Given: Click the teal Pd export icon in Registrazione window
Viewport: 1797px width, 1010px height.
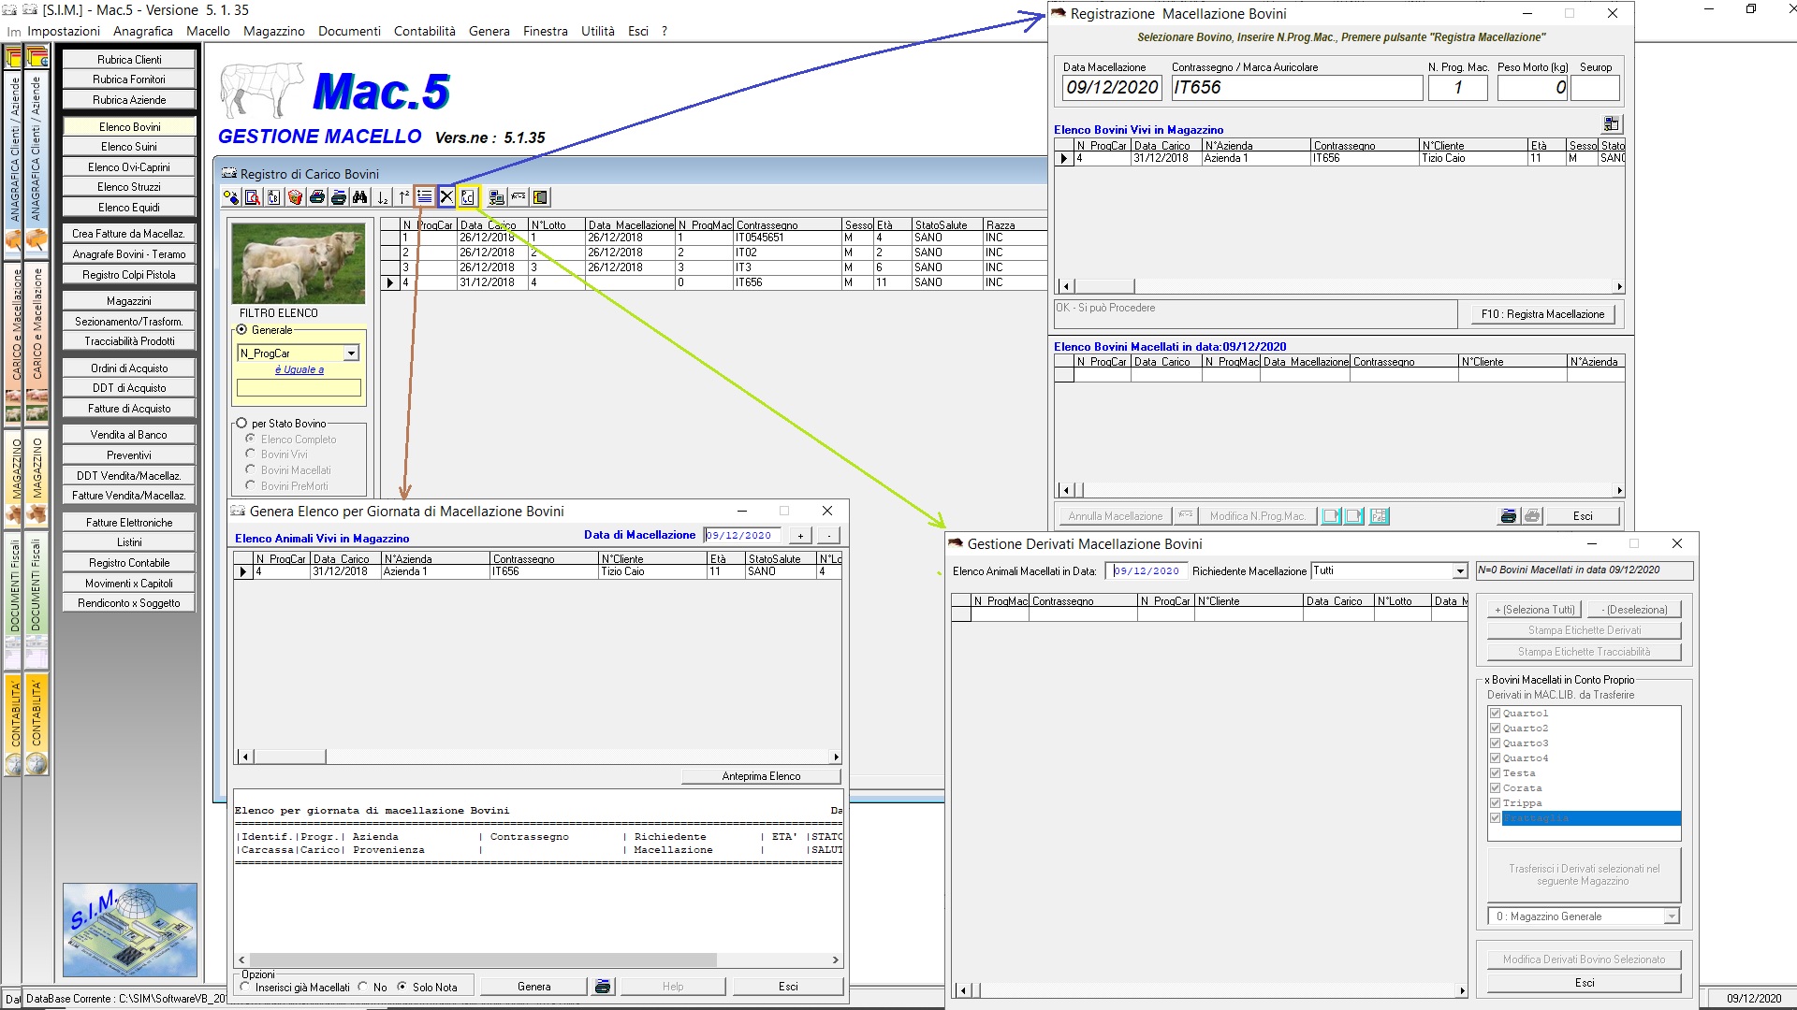Looking at the screenshot, I should tap(1379, 516).
